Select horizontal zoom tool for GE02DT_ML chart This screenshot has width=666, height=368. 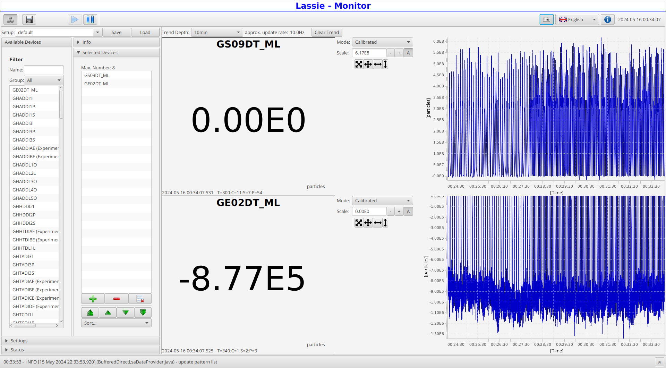pos(378,223)
